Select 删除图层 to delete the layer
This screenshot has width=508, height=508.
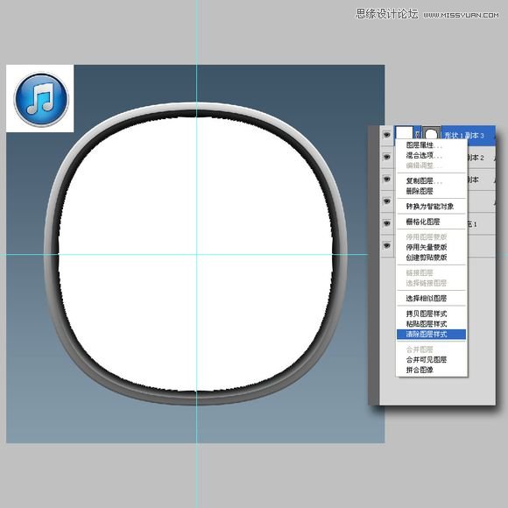click(x=420, y=191)
